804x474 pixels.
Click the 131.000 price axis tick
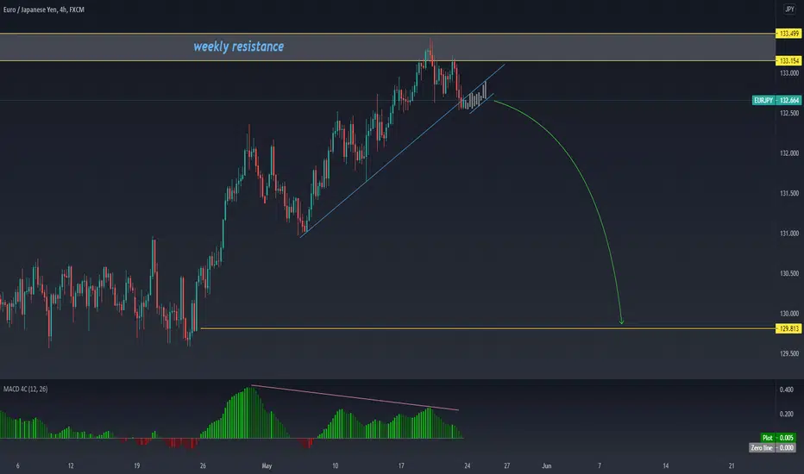point(789,234)
